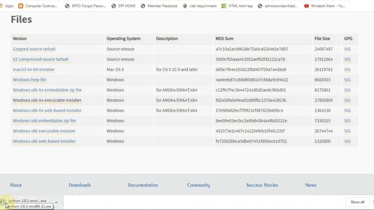Open the Computer Science bookmark
Screen dimensions: 374x210
38,6
